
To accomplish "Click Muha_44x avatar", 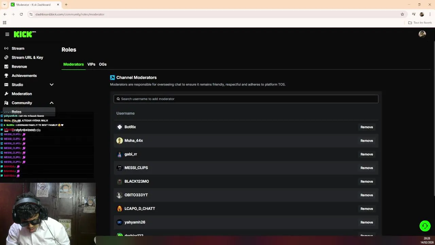I will coord(120,141).
